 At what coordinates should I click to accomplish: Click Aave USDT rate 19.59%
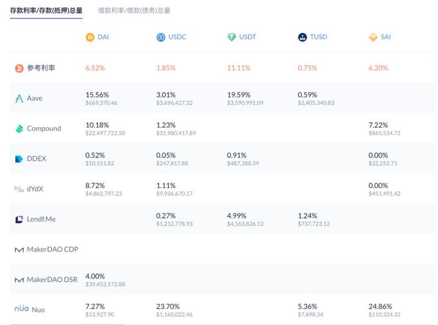[x=239, y=95]
